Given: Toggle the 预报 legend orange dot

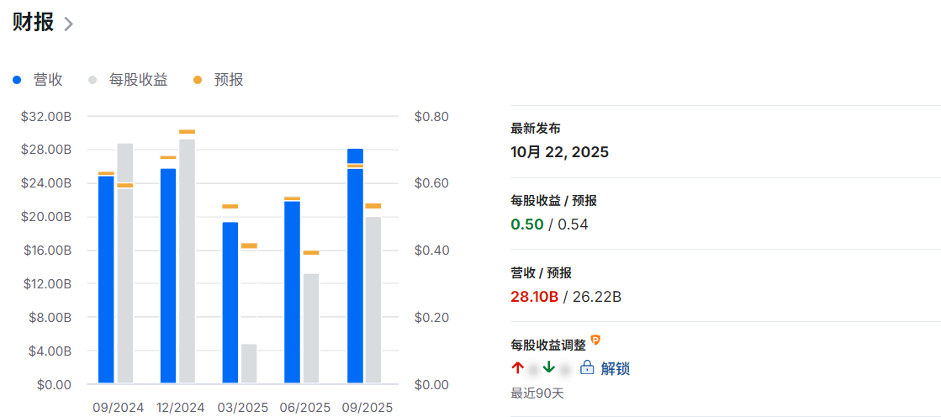Looking at the screenshot, I should coord(198,80).
